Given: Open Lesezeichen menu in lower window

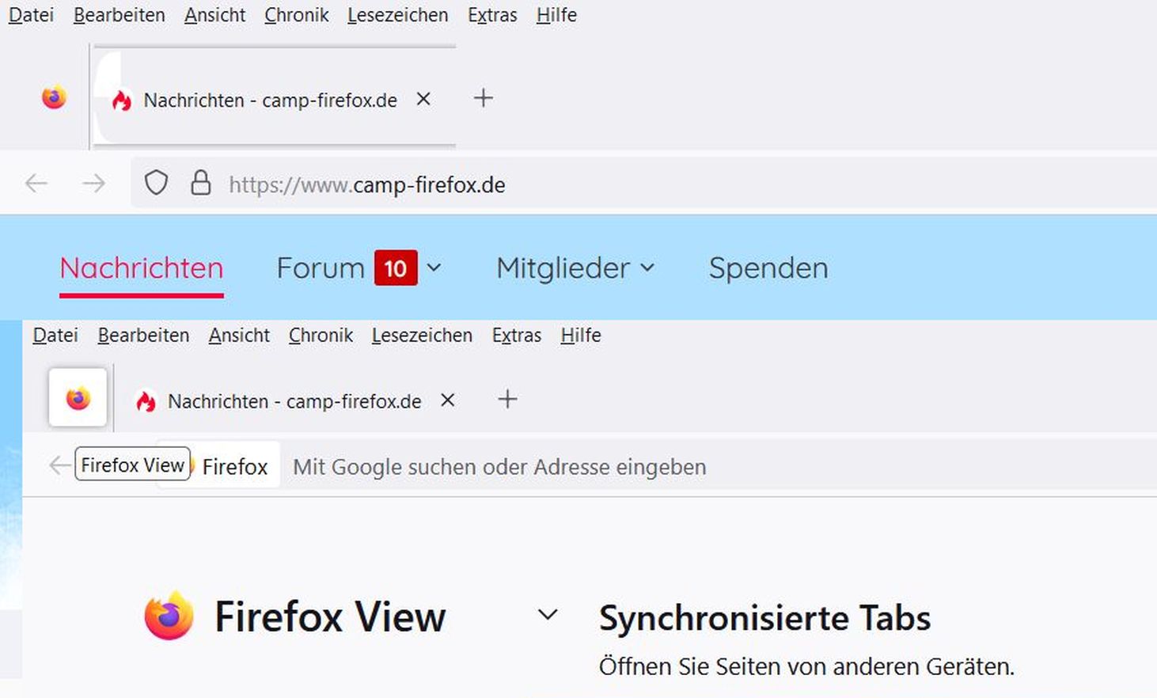Looking at the screenshot, I should [x=422, y=336].
